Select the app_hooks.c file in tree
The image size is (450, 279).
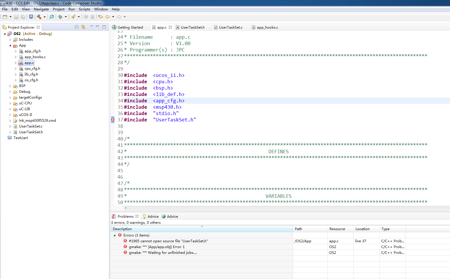tap(35, 57)
